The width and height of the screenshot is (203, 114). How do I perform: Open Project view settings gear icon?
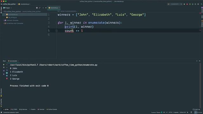(x=37, y=8)
